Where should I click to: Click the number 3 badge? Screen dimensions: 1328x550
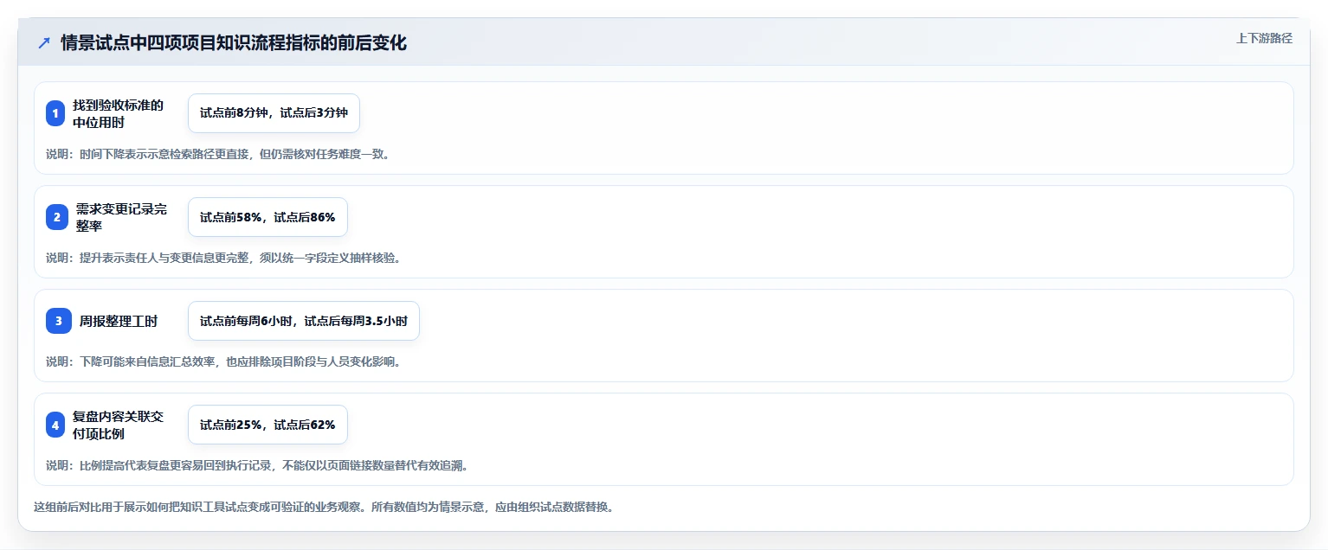(58, 321)
